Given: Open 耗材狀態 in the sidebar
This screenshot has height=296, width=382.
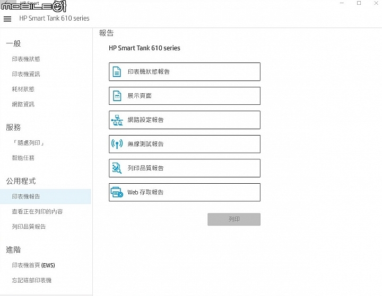Looking at the screenshot, I should pyautogui.click(x=23, y=89).
